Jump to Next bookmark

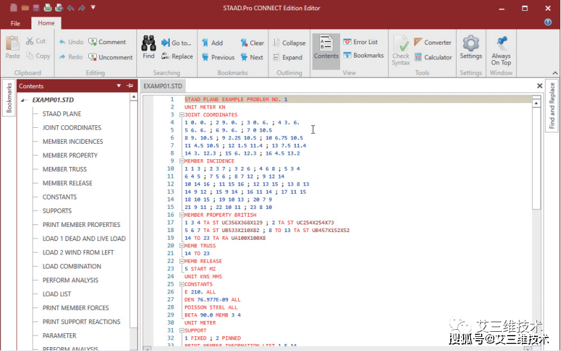252,57
